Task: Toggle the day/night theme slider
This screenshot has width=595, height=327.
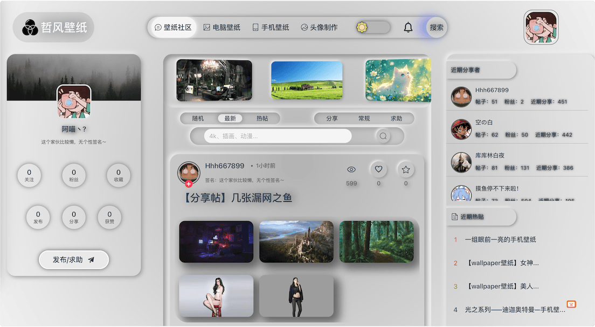Action: 361,27
